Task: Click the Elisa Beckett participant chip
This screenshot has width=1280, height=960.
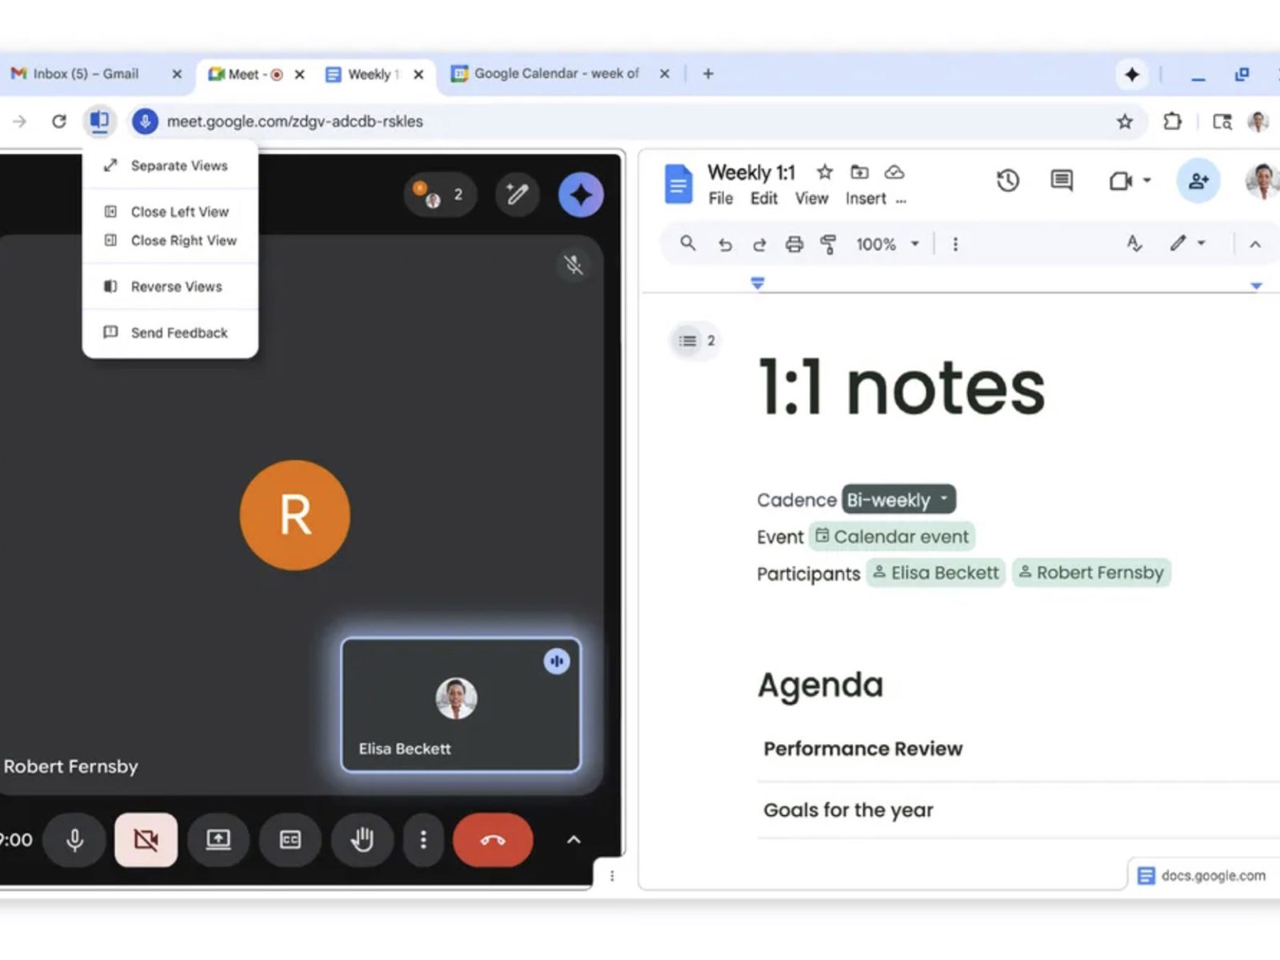Action: 935,573
